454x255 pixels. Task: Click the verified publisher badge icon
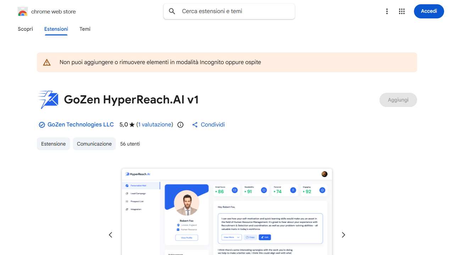coord(42,125)
